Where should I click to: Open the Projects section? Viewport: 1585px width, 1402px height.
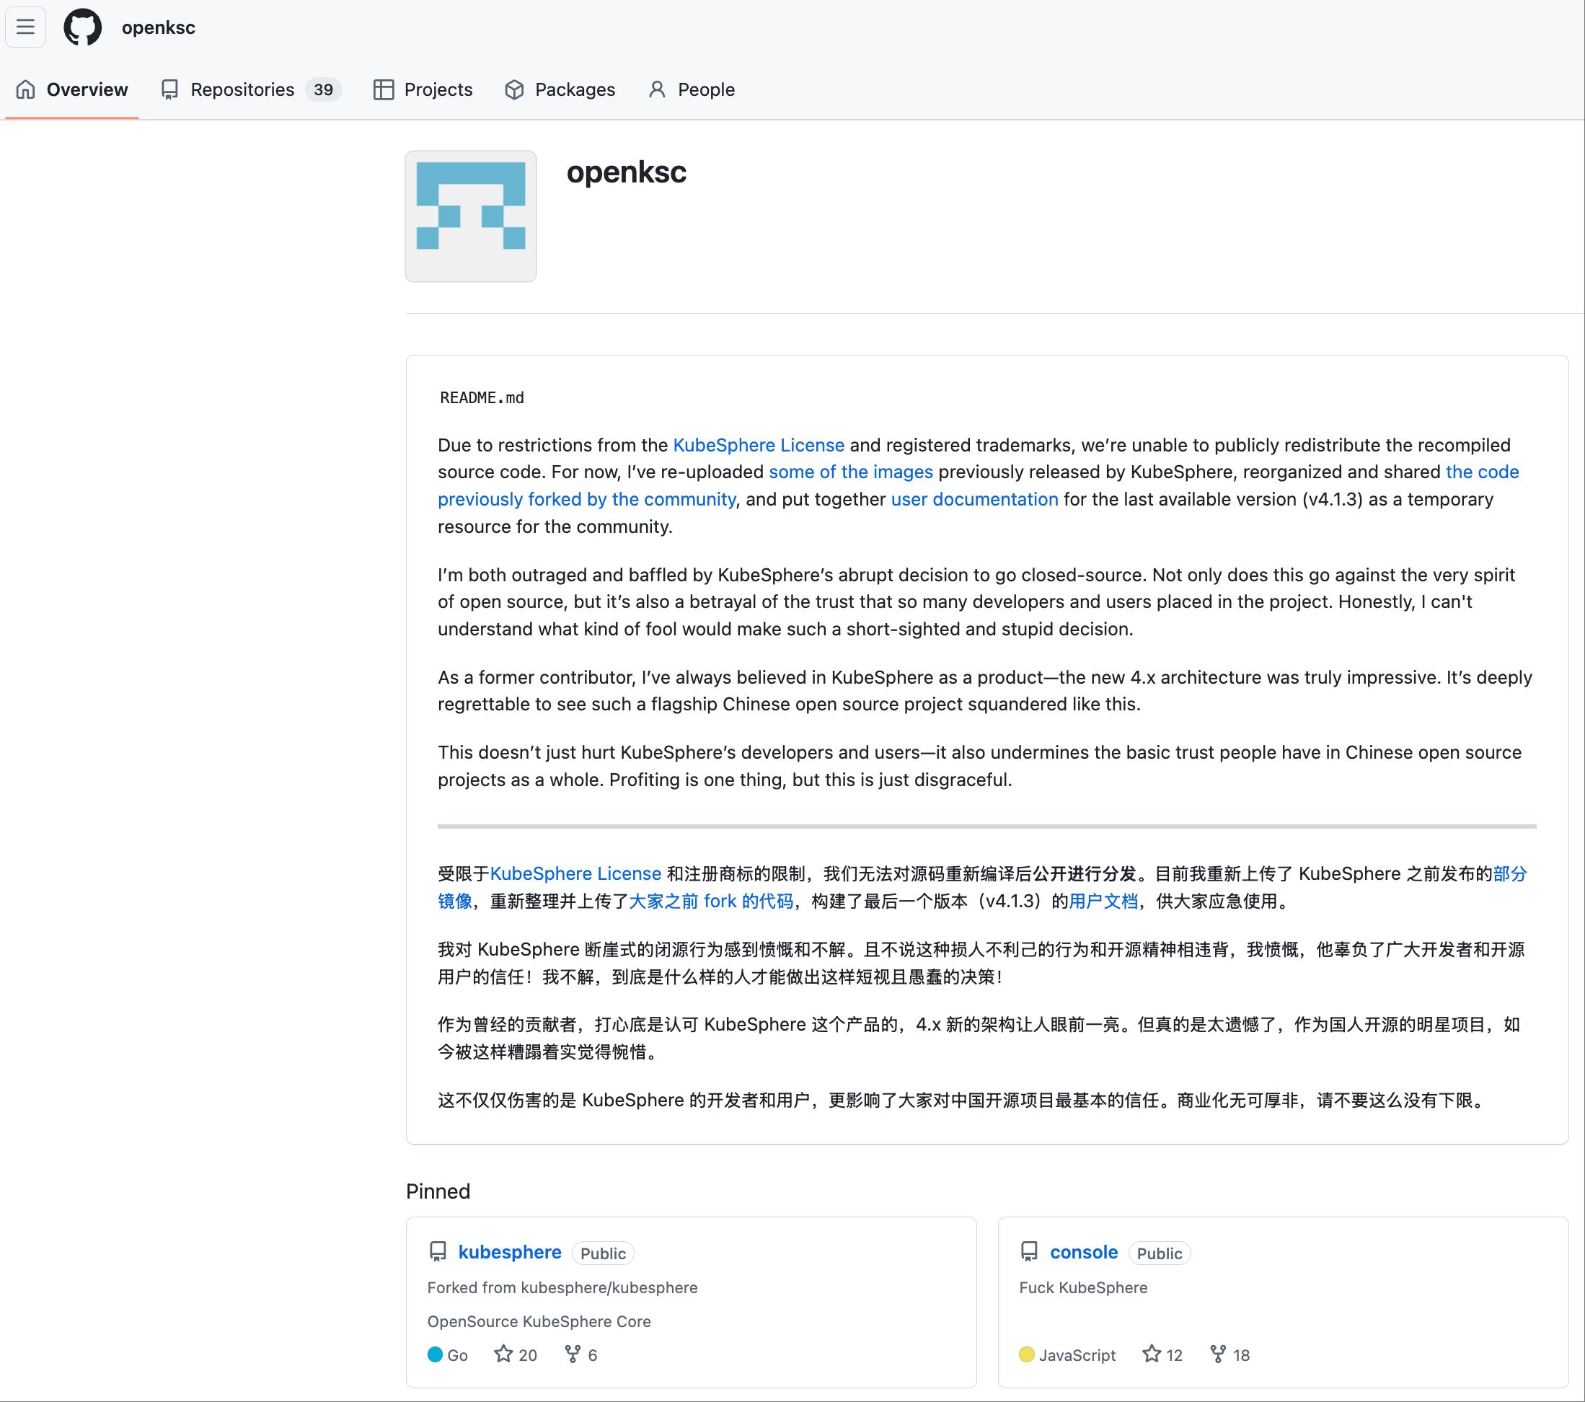pyautogui.click(x=438, y=90)
